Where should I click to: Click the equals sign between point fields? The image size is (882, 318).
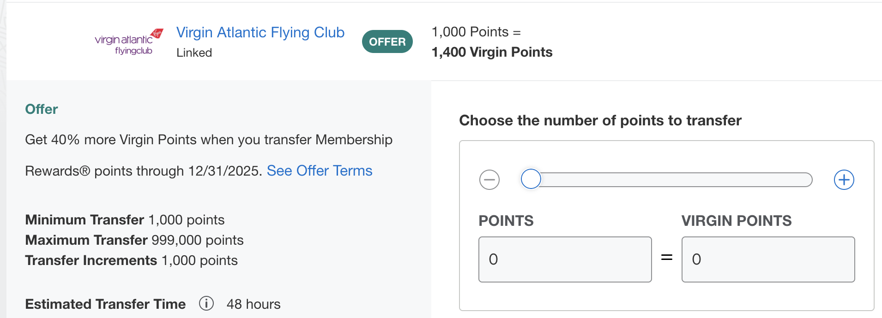coord(666,257)
